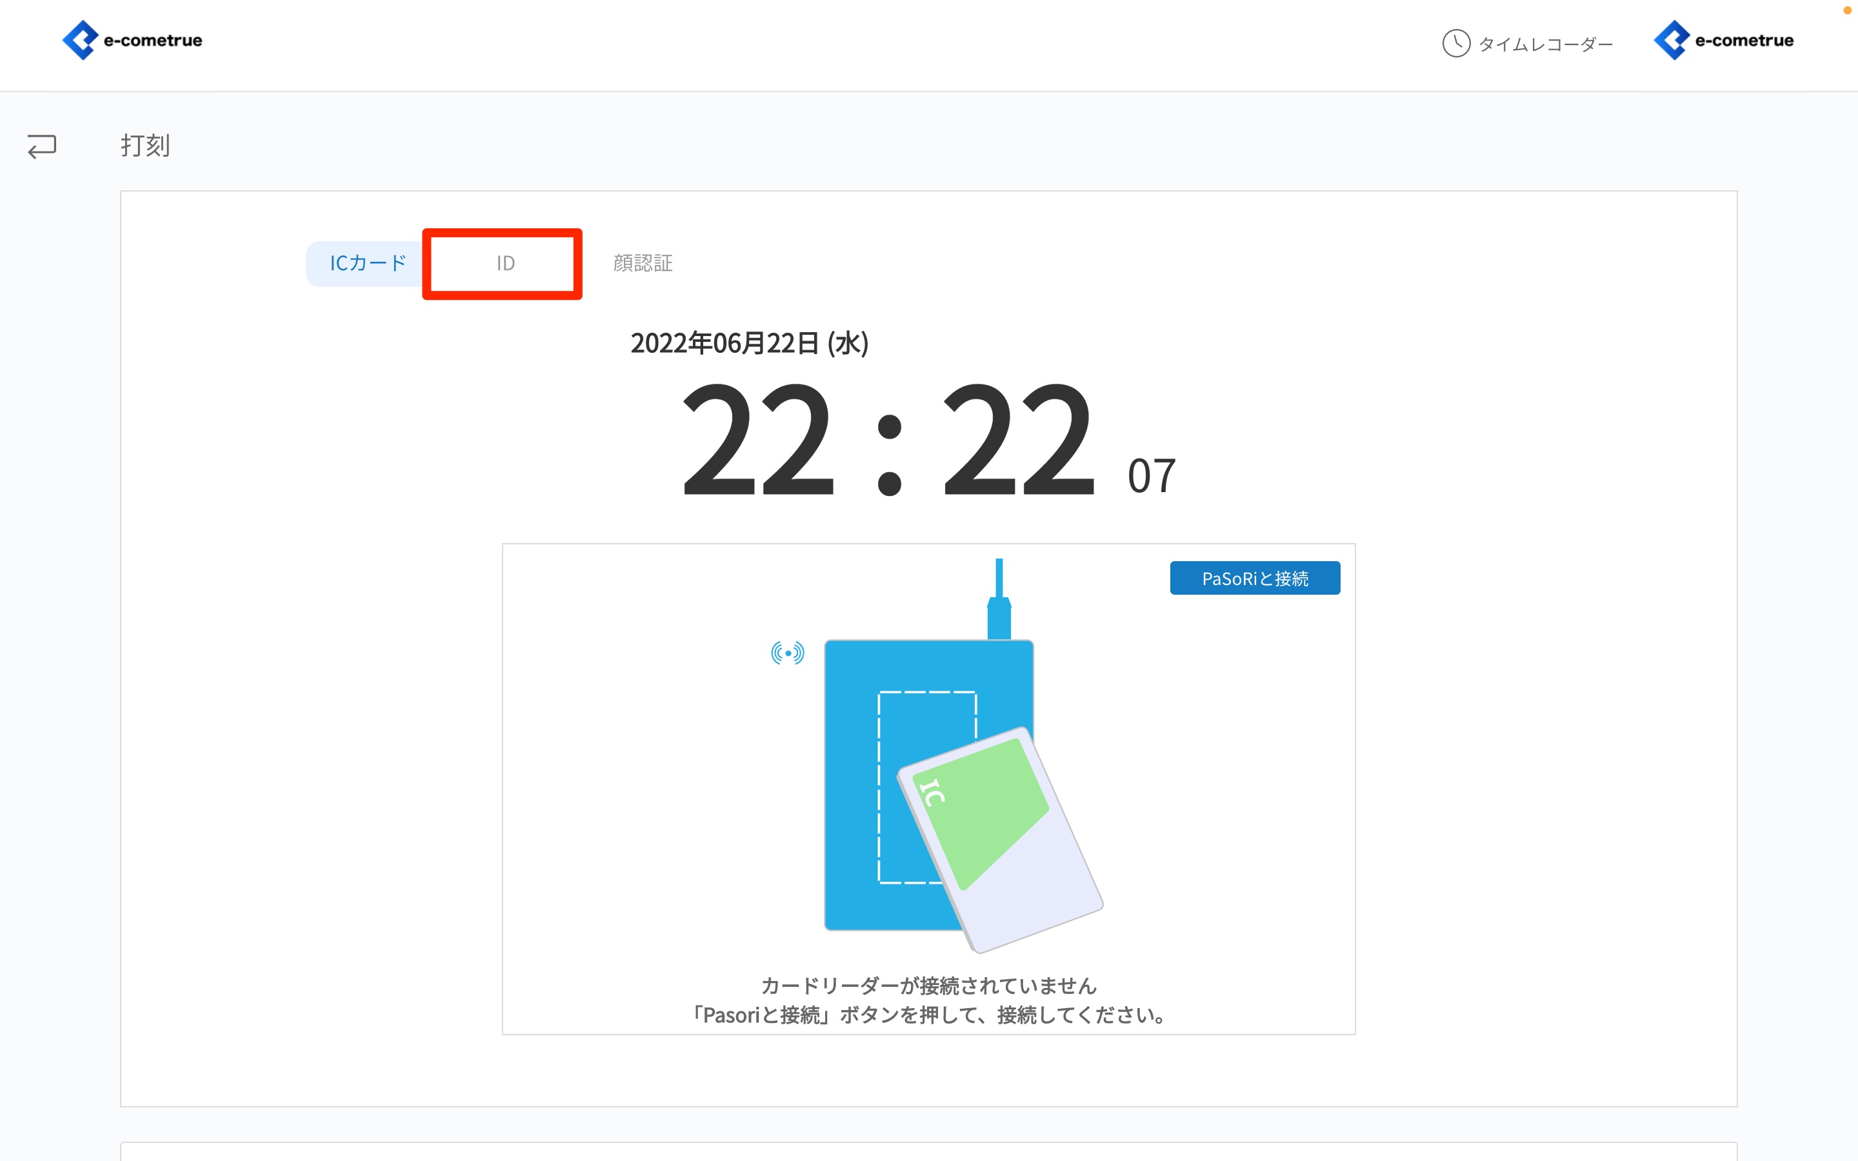
Task: Click the カードリーダーが接続されていません message
Action: 928,986
